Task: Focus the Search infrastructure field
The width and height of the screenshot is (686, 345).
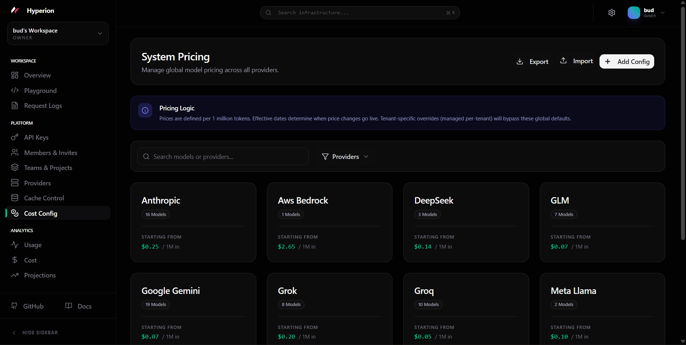Action: point(360,12)
